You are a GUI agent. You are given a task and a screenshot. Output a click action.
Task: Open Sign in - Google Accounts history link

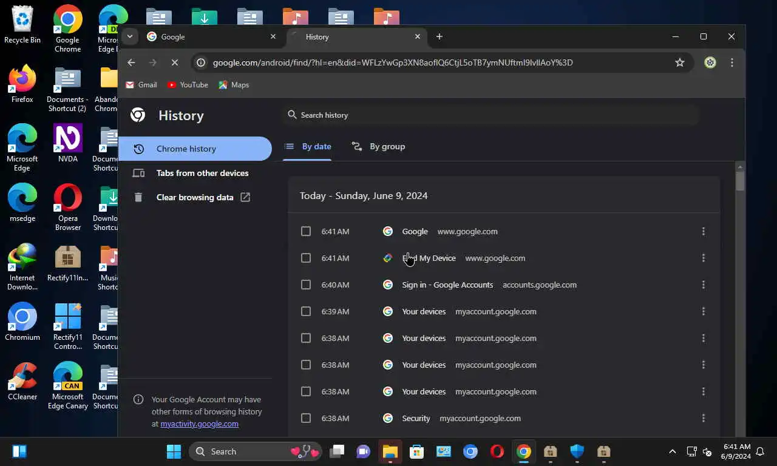click(447, 285)
